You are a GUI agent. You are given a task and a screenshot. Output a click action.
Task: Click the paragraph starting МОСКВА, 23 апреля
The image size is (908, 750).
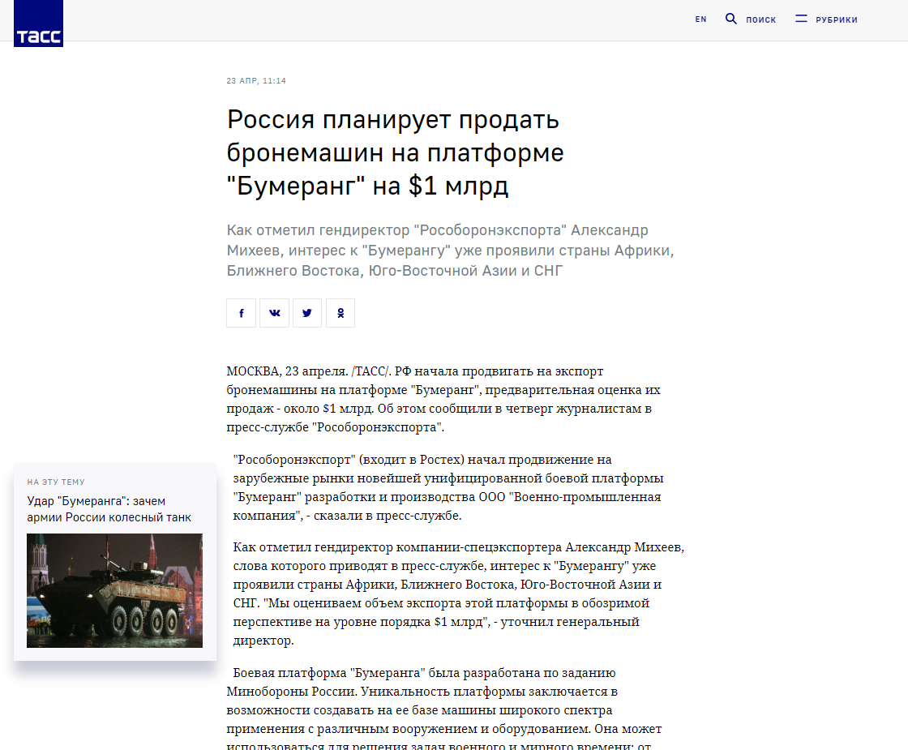coord(443,399)
